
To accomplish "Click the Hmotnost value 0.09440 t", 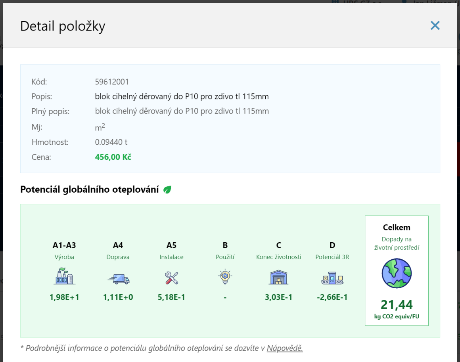I will point(111,142).
